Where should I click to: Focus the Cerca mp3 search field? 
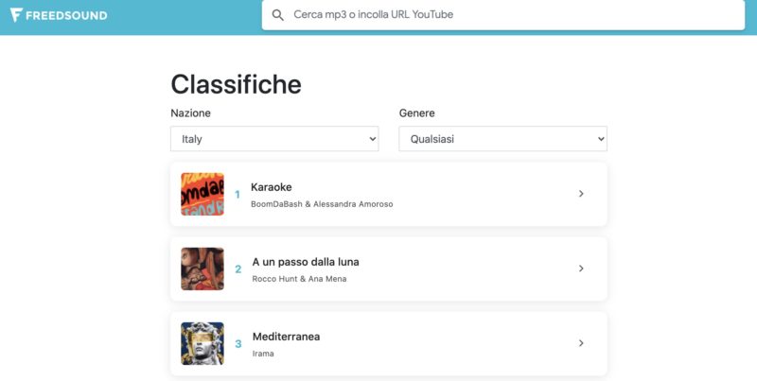point(503,15)
